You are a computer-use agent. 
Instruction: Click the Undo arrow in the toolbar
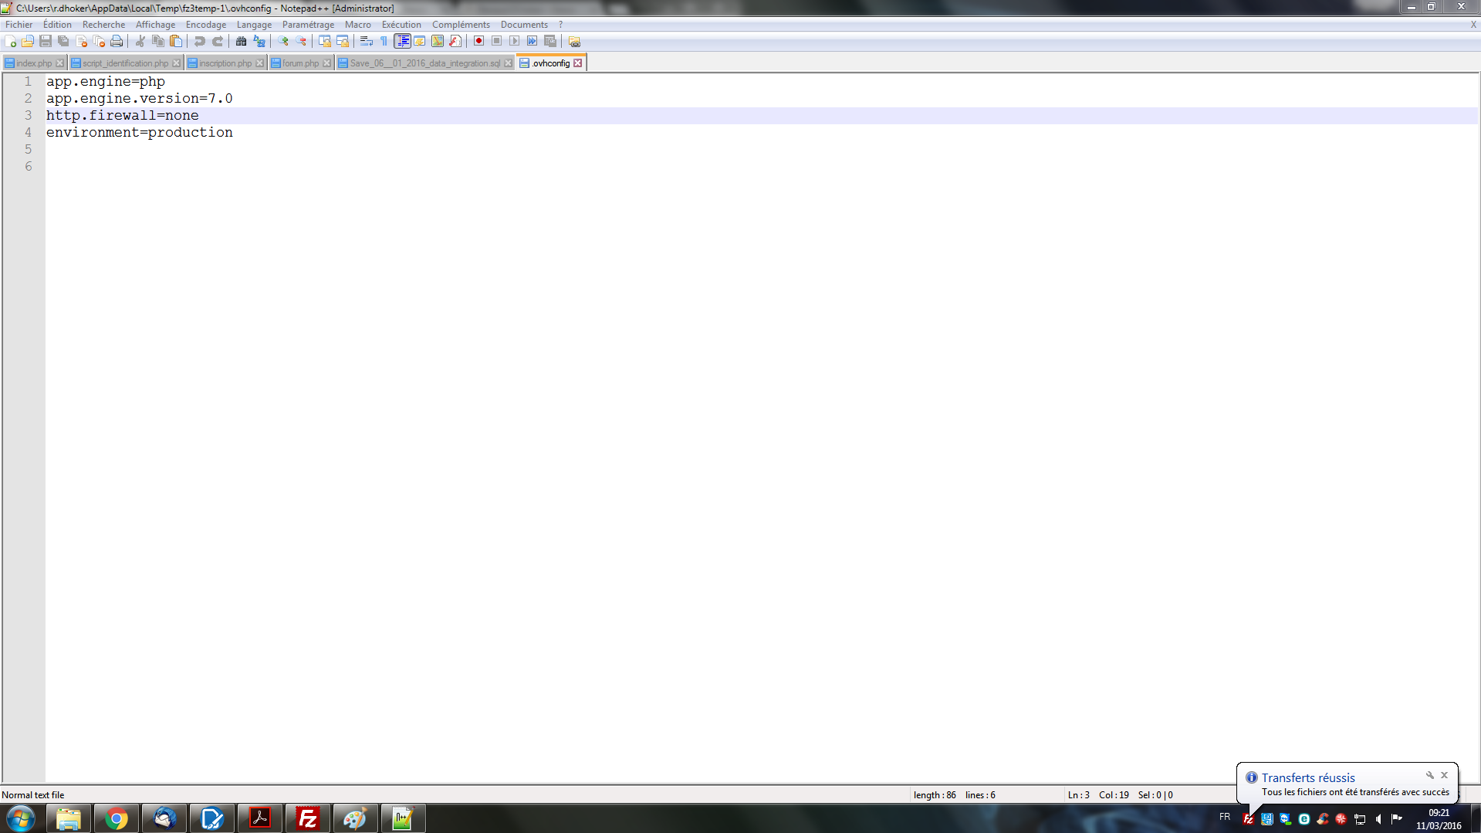coord(200,42)
